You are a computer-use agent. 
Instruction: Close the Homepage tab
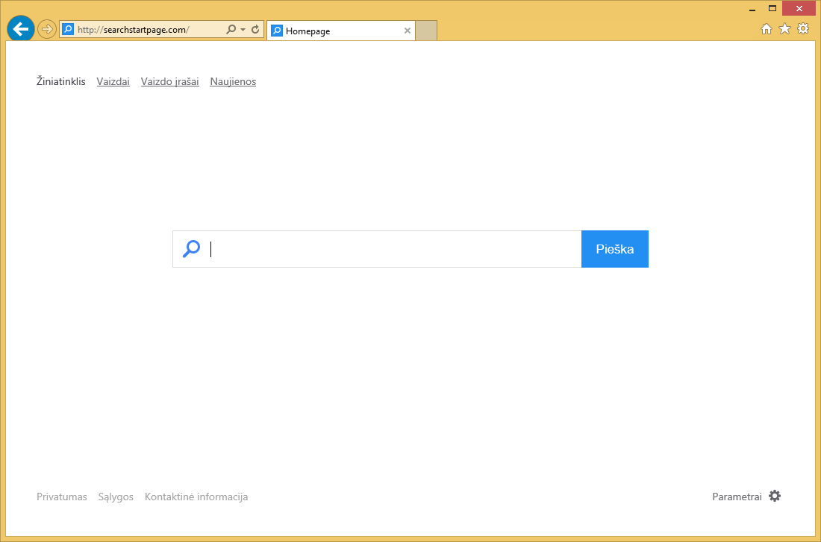pyautogui.click(x=407, y=31)
